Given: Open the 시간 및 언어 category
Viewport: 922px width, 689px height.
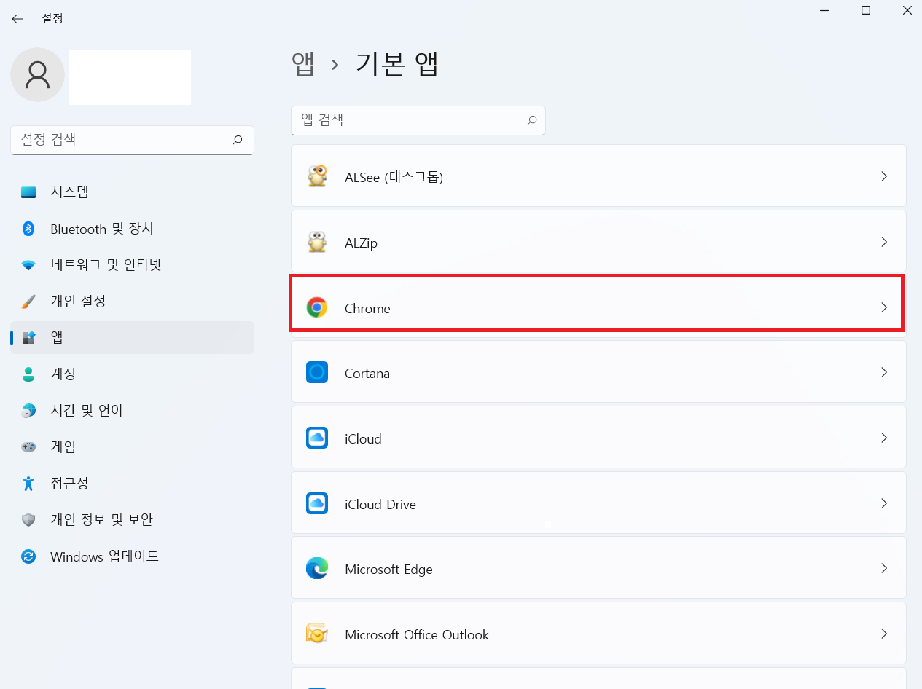Looking at the screenshot, I should point(132,410).
